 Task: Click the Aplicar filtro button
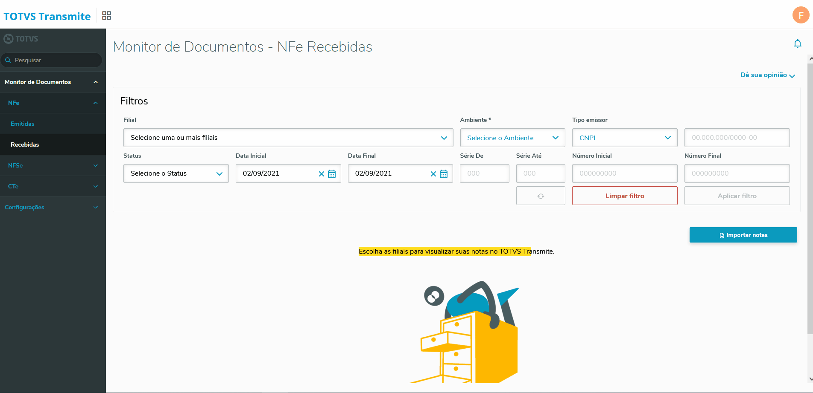coord(737,196)
